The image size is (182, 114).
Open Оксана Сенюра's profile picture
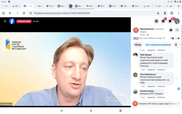[135, 92]
